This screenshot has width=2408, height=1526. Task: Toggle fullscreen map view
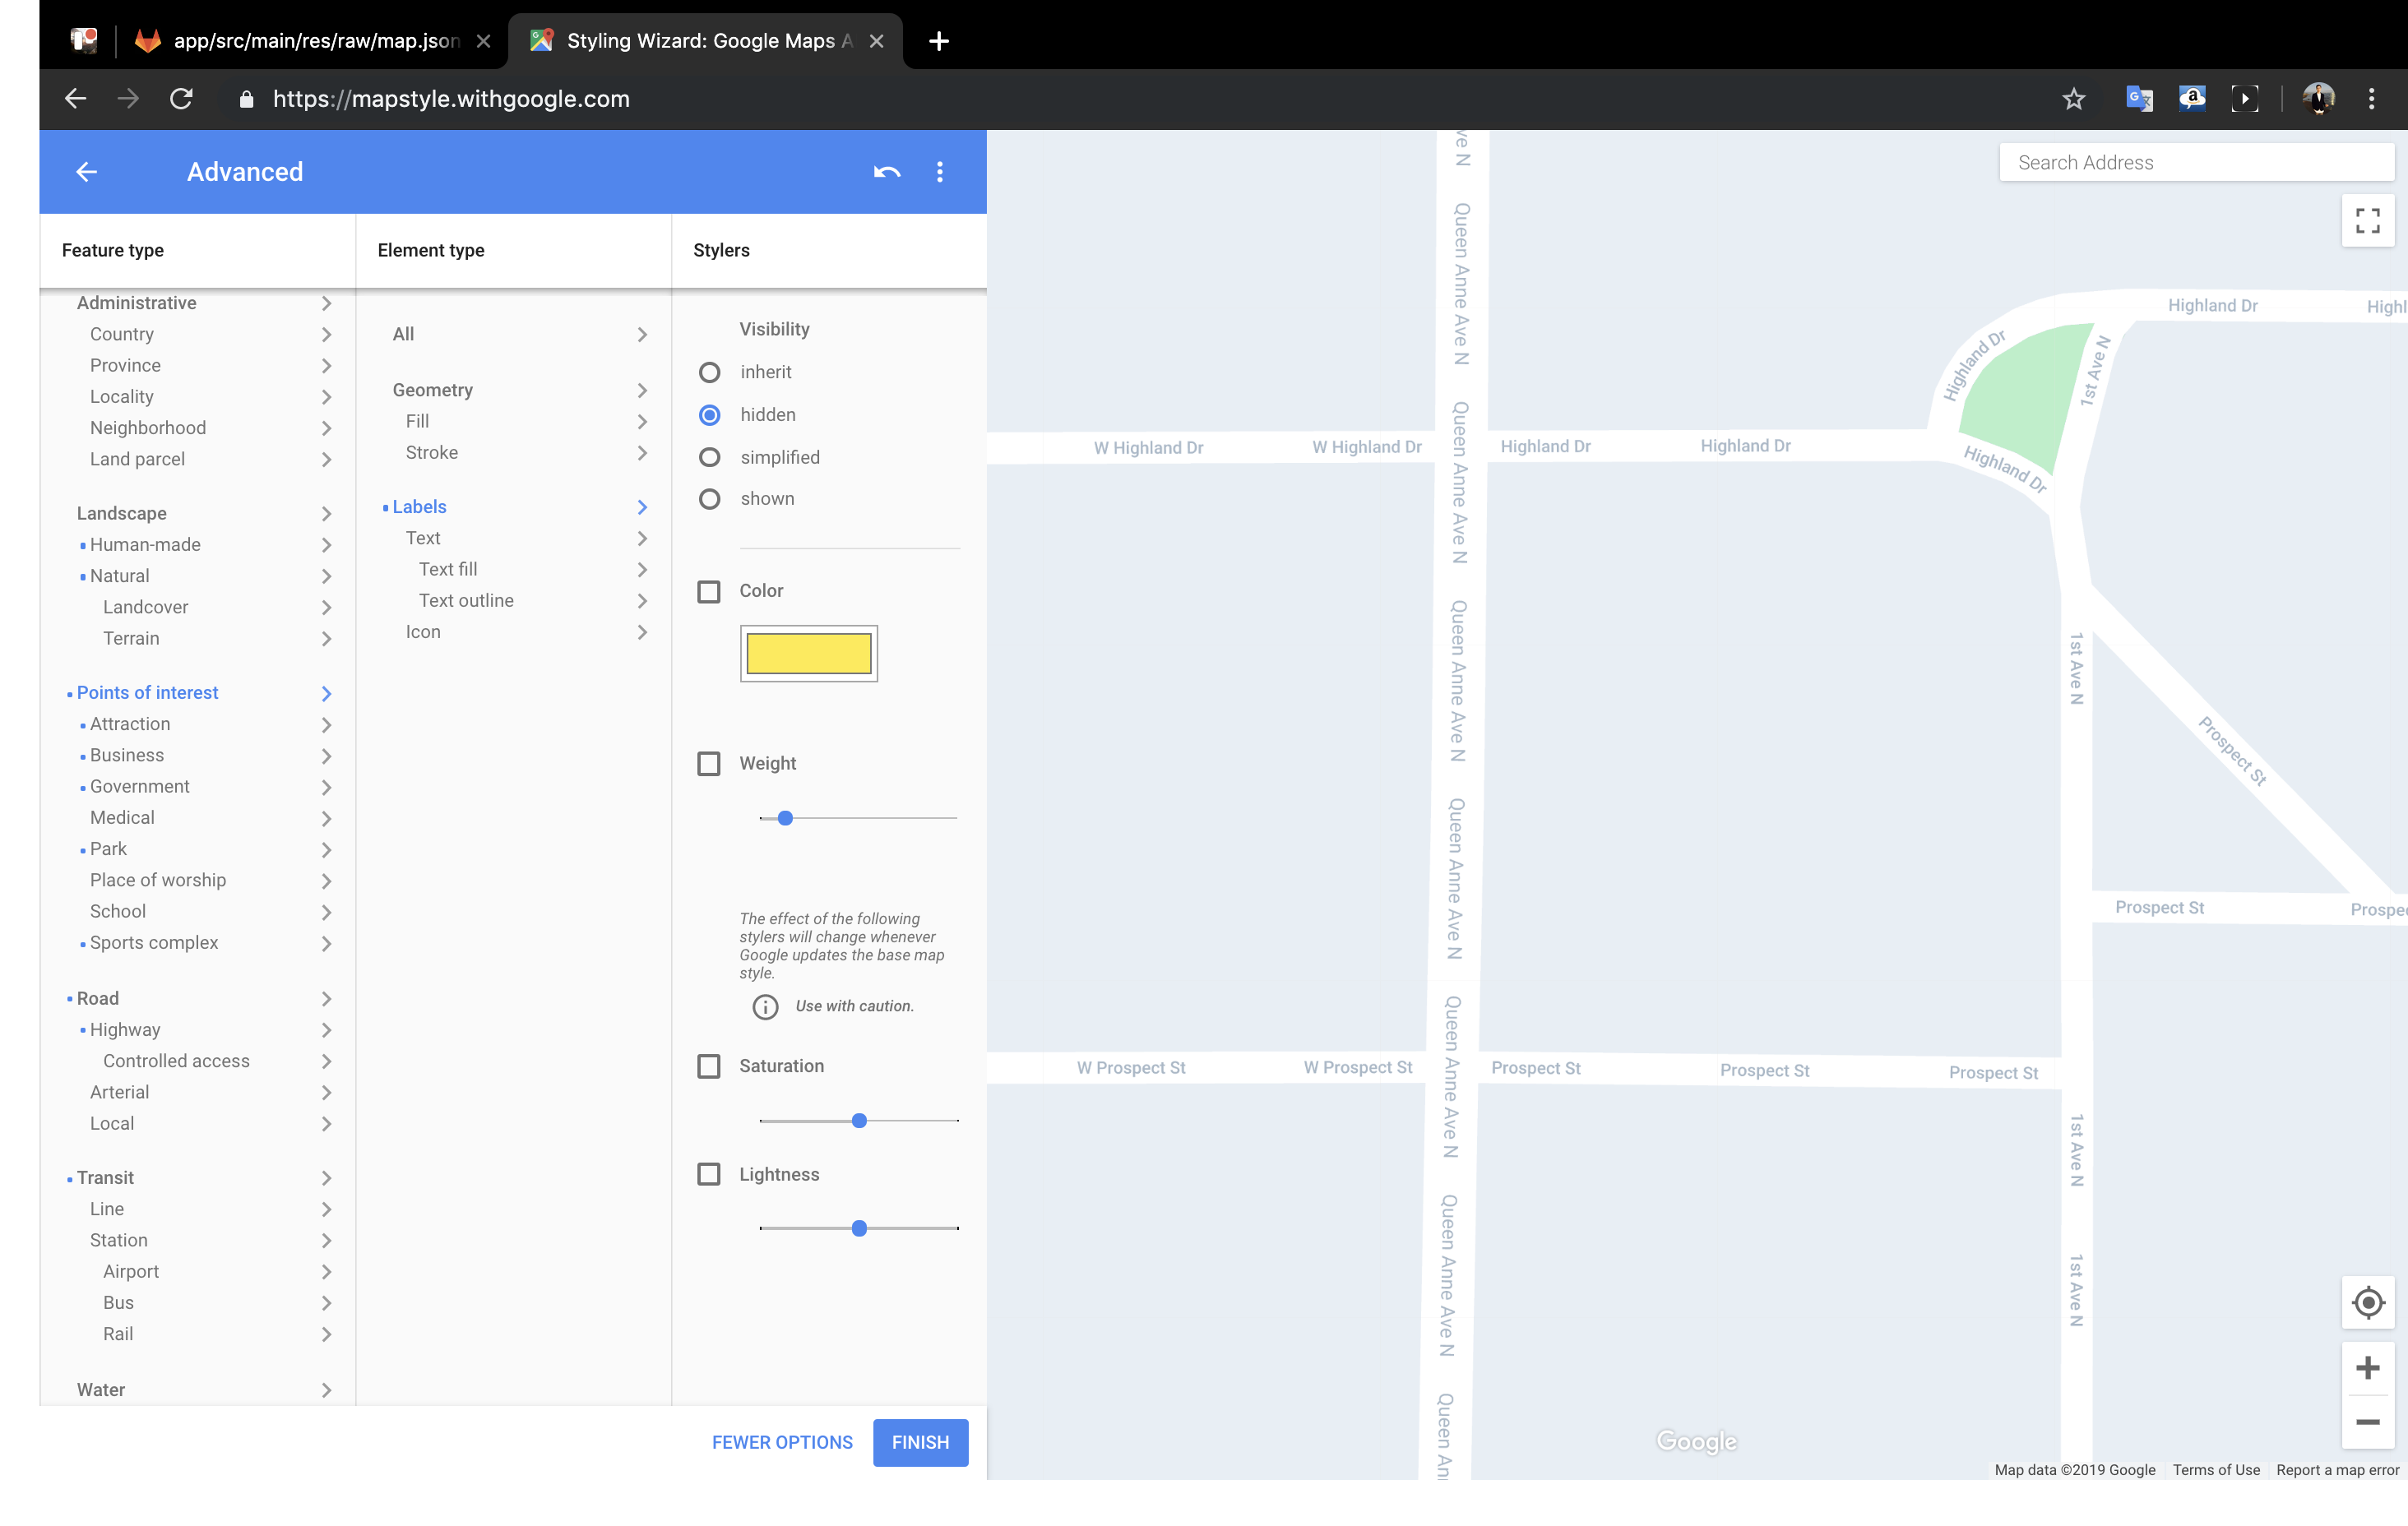[2367, 221]
